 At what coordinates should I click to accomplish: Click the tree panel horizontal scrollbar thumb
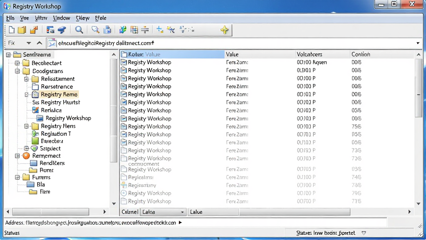[x=50, y=212]
